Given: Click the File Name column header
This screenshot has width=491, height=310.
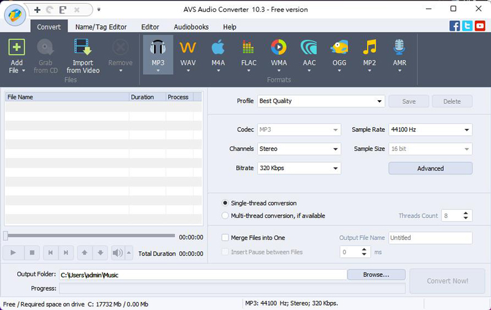Looking at the screenshot, I should (67, 97).
